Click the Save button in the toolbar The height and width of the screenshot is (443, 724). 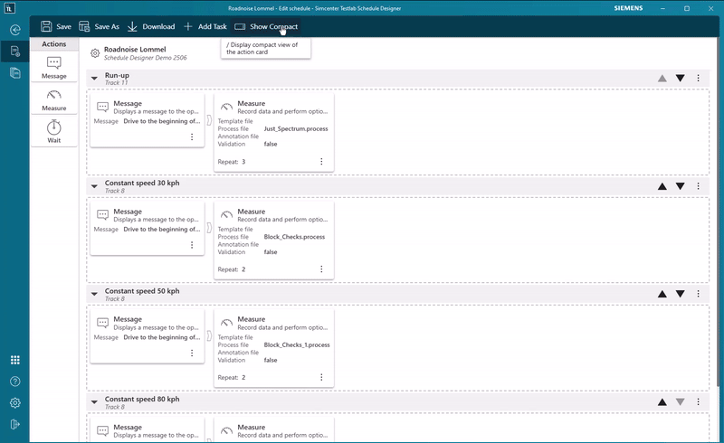(55, 26)
